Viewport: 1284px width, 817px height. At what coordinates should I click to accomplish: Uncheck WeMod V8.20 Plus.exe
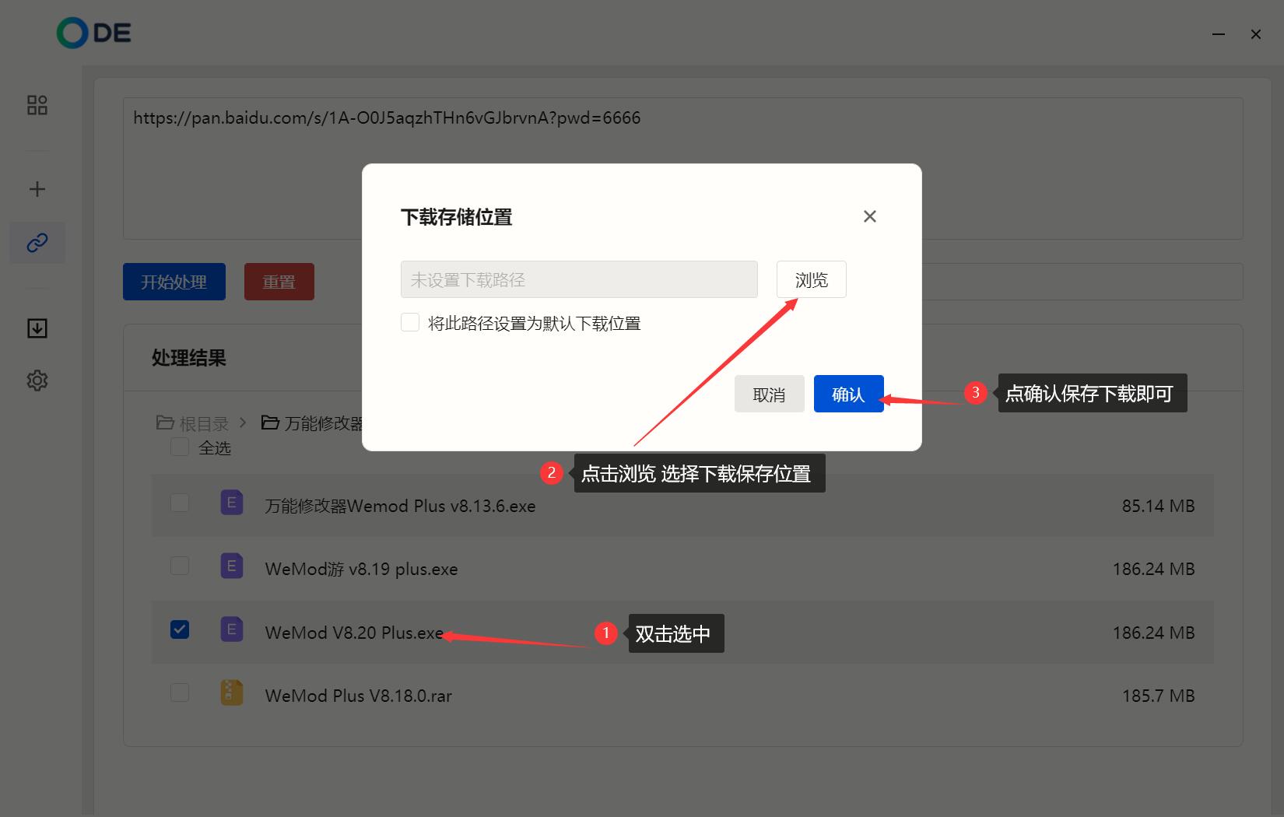coord(180,629)
